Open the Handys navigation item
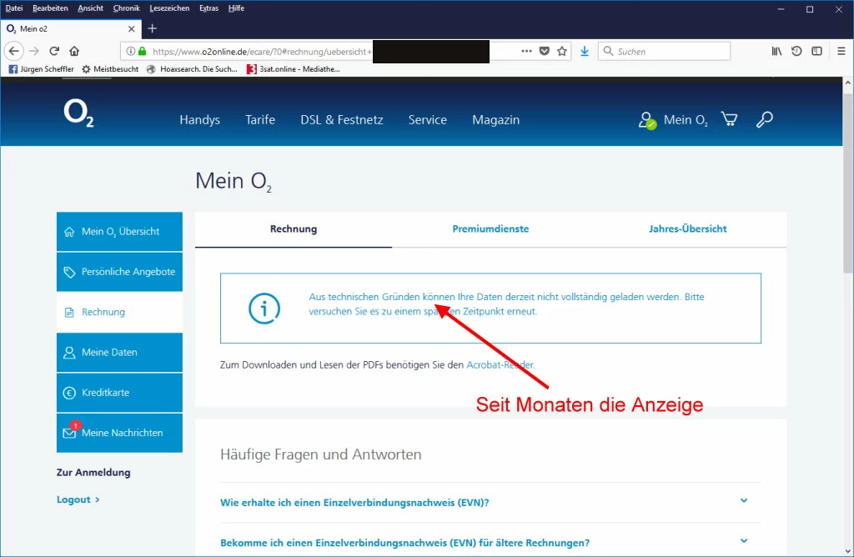 tap(200, 120)
